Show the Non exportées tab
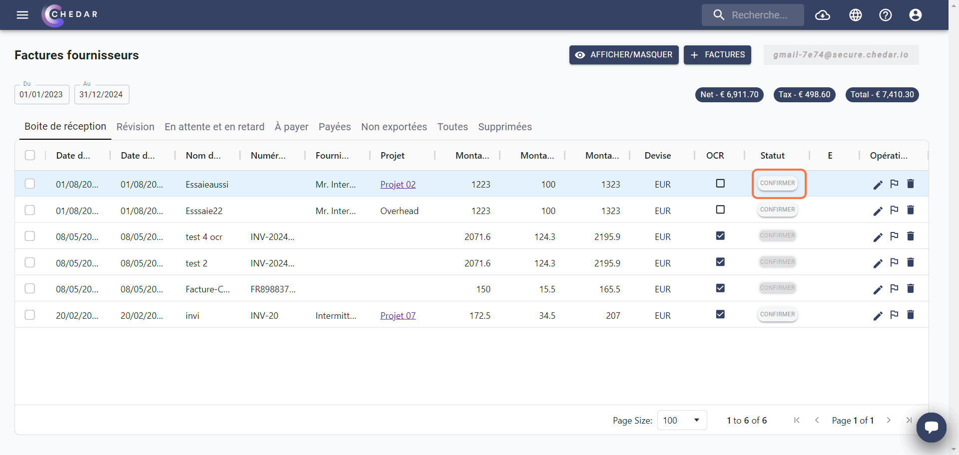Image resolution: width=959 pixels, height=455 pixels. pyautogui.click(x=394, y=127)
